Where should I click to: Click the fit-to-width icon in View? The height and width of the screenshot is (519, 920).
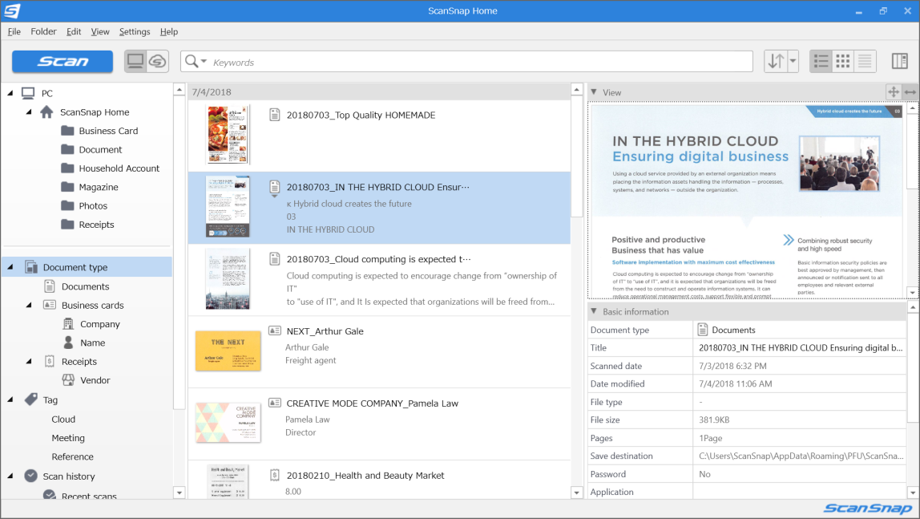[x=910, y=92]
